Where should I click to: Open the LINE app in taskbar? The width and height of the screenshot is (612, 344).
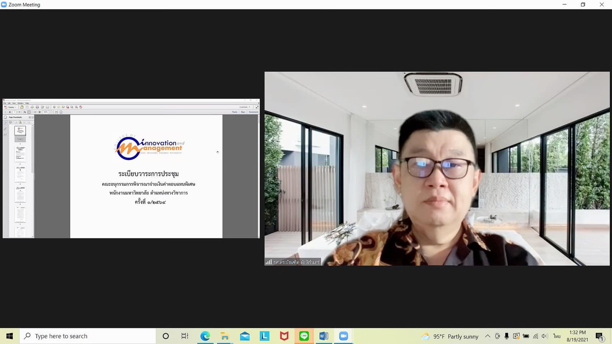click(x=304, y=336)
